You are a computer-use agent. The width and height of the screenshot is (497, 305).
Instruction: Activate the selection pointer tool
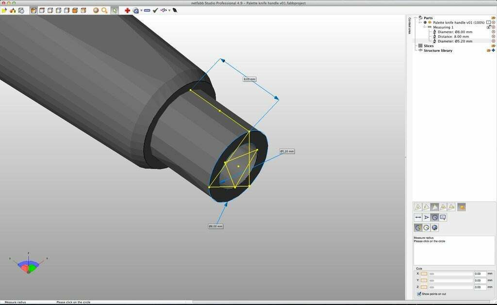click(115, 11)
